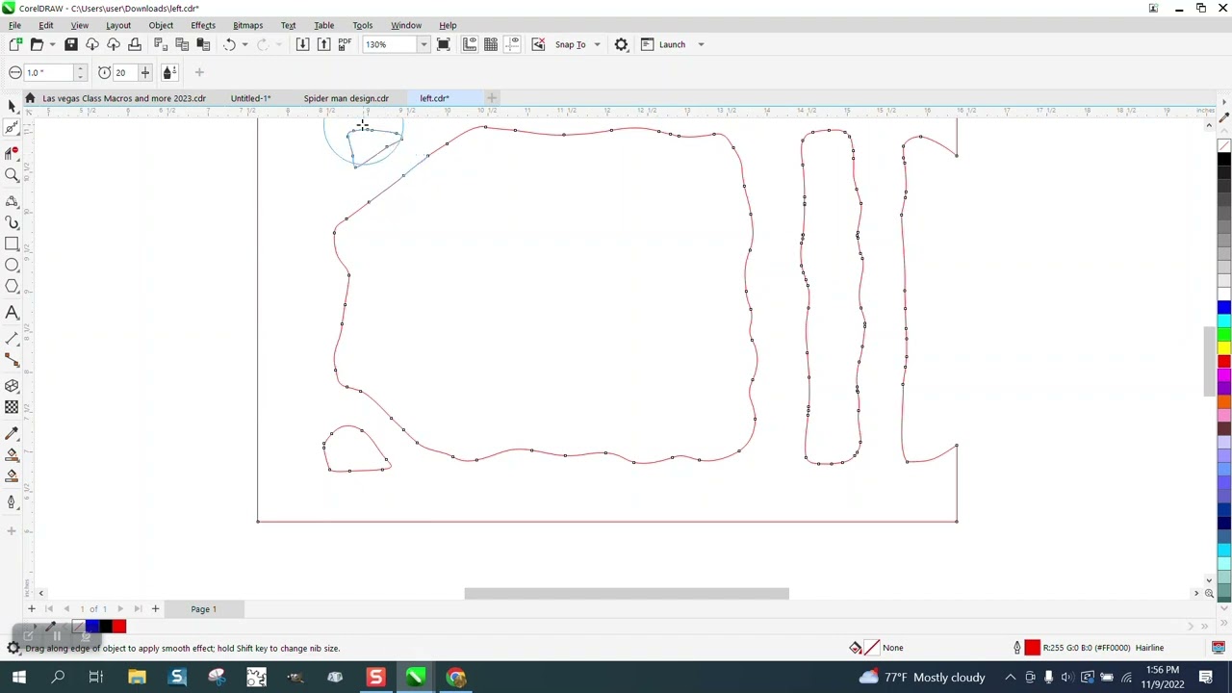Viewport: 1232px width, 693px height.
Task: Pick the yellow swatch in the color palette
Action: pos(1223,347)
